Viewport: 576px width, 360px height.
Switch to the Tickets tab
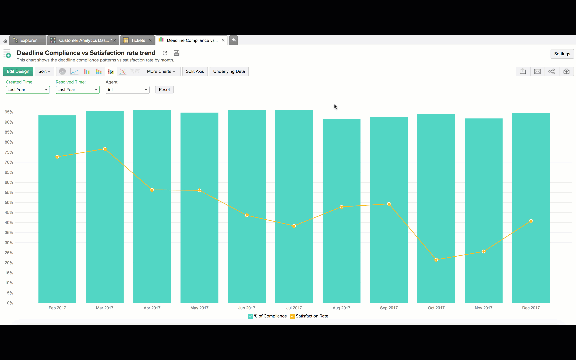138,40
